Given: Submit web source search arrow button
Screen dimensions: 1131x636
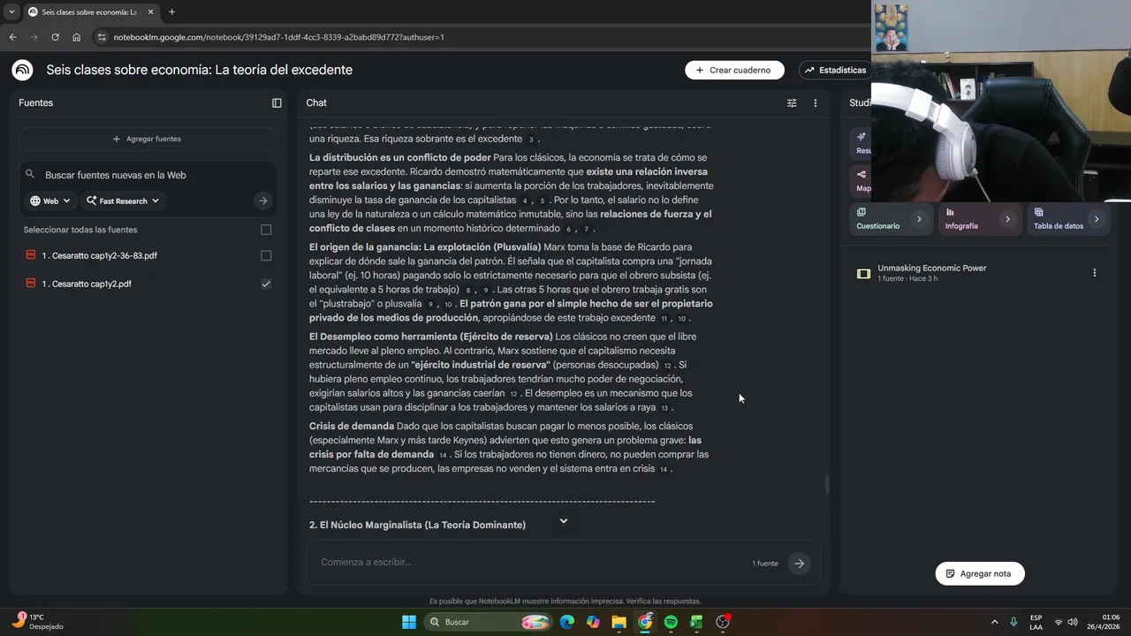Looking at the screenshot, I should [262, 201].
